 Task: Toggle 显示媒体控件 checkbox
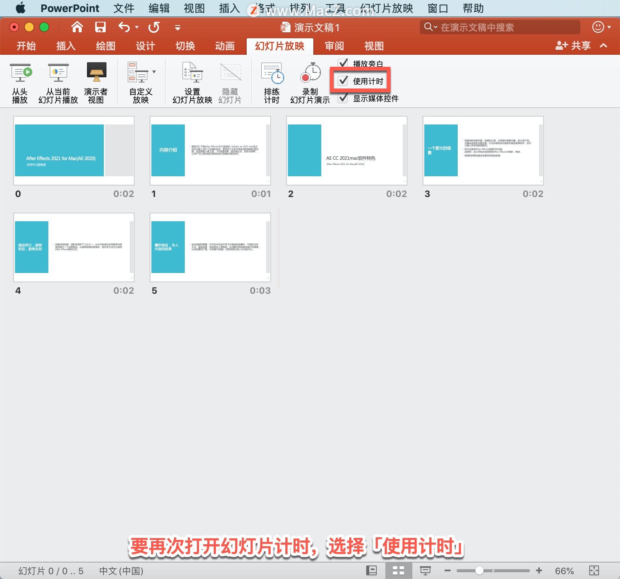coord(343,98)
